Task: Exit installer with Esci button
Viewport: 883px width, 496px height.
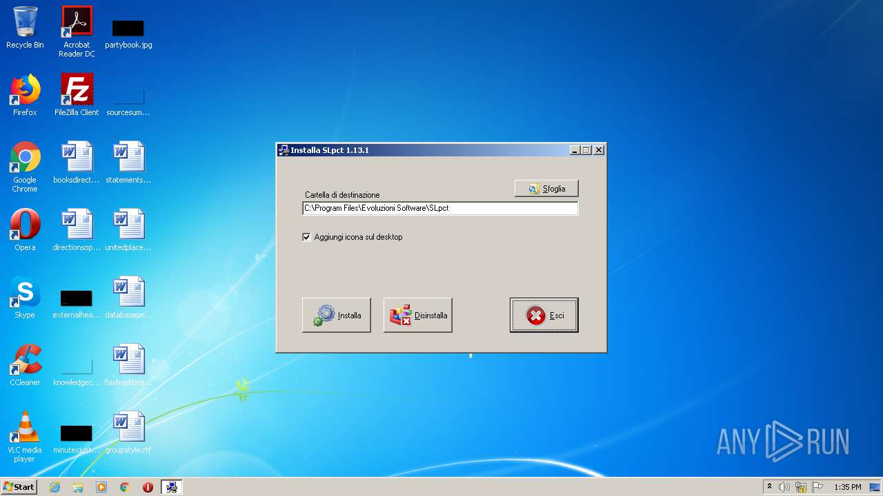Action: 544,316
